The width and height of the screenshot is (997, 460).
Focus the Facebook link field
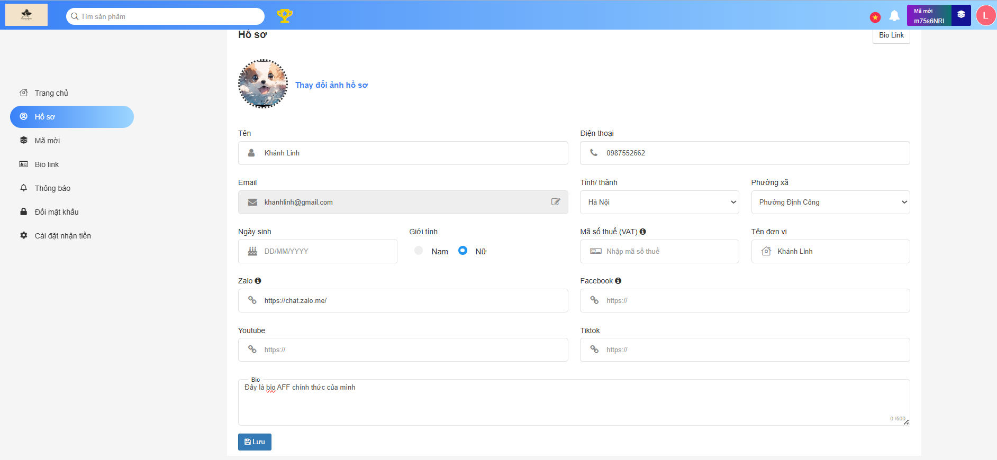pyautogui.click(x=745, y=300)
